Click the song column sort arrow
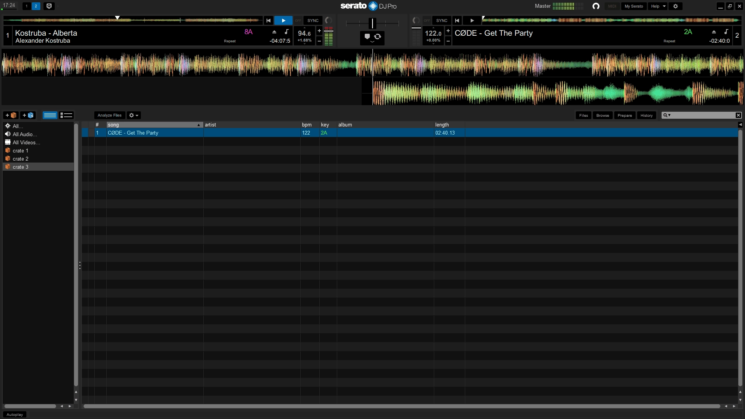Screen dimensions: 745x419 pos(198,125)
